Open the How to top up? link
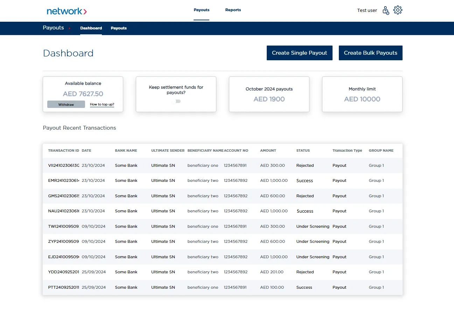Viewport: 454px width, 315px height. pos(102,104)
